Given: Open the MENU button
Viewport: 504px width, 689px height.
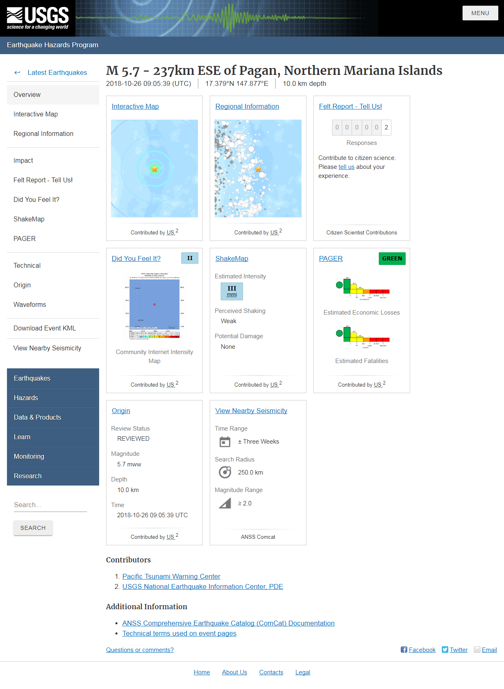Looking at the screenshot, I should pos(480,13).
